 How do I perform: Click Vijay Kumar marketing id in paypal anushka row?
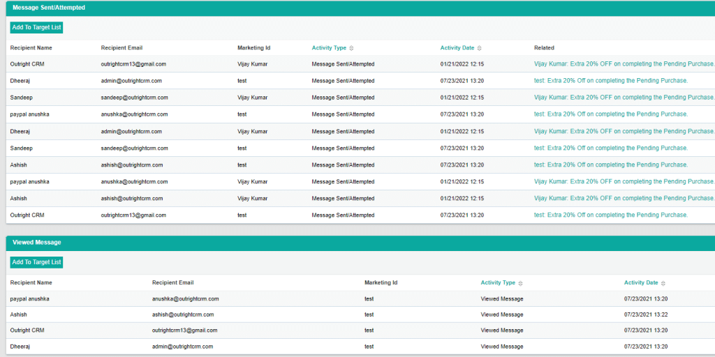[253, 182]
